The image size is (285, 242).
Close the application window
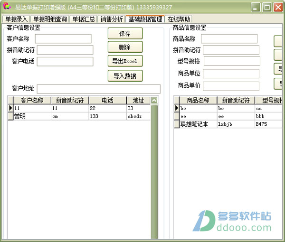click(x=278, y=8)
